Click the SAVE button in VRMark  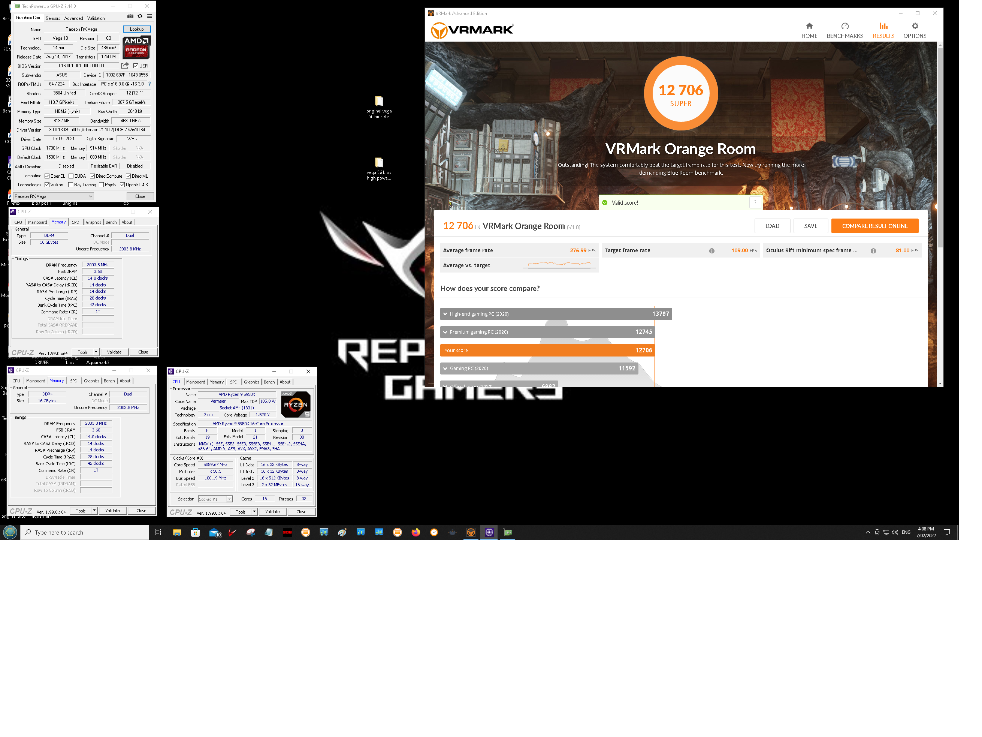811,226
